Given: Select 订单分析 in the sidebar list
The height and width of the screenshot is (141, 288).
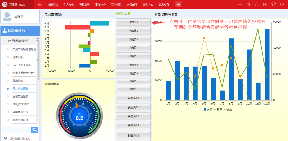Looking at the screenshot, I should point(18,57).
